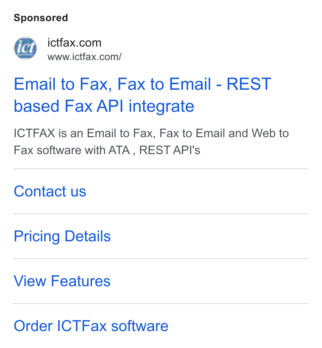Open the Pricing Details sitelink
322x348 pixels.
point(62,236)
